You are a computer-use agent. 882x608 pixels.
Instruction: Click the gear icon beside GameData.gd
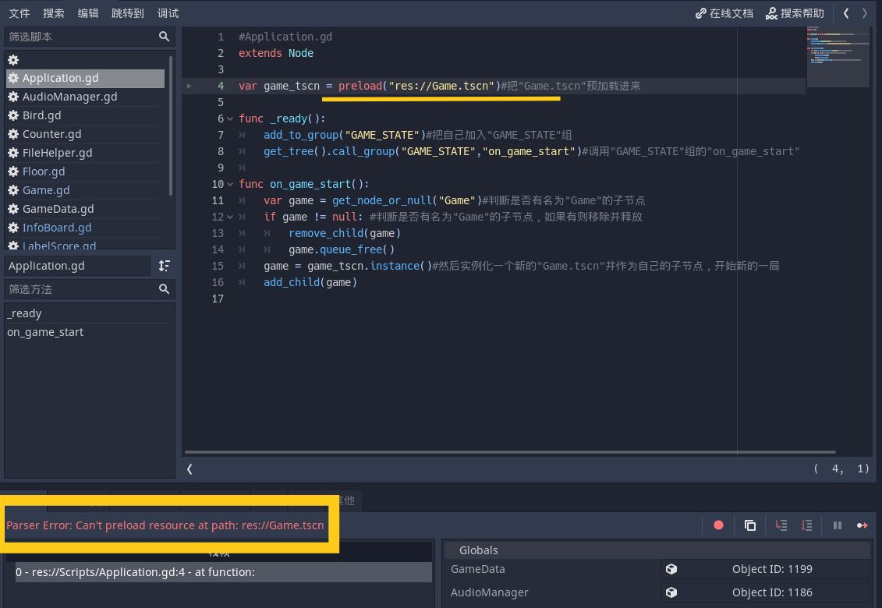(13, 209)
